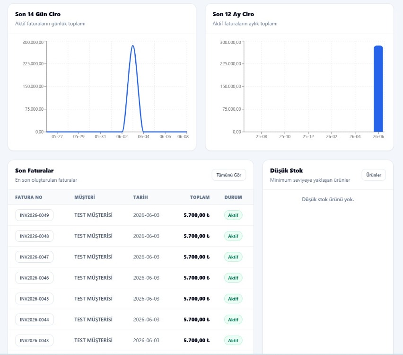Open the Tümünü Gör invoices button
The height and width of the screenshot is (355, 403).
tap(229, 175)
